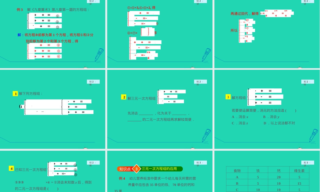The image size is (320, 192).
Task: Click the text 的二元一次方程组再求解较简便
Action: coord(168,120)
